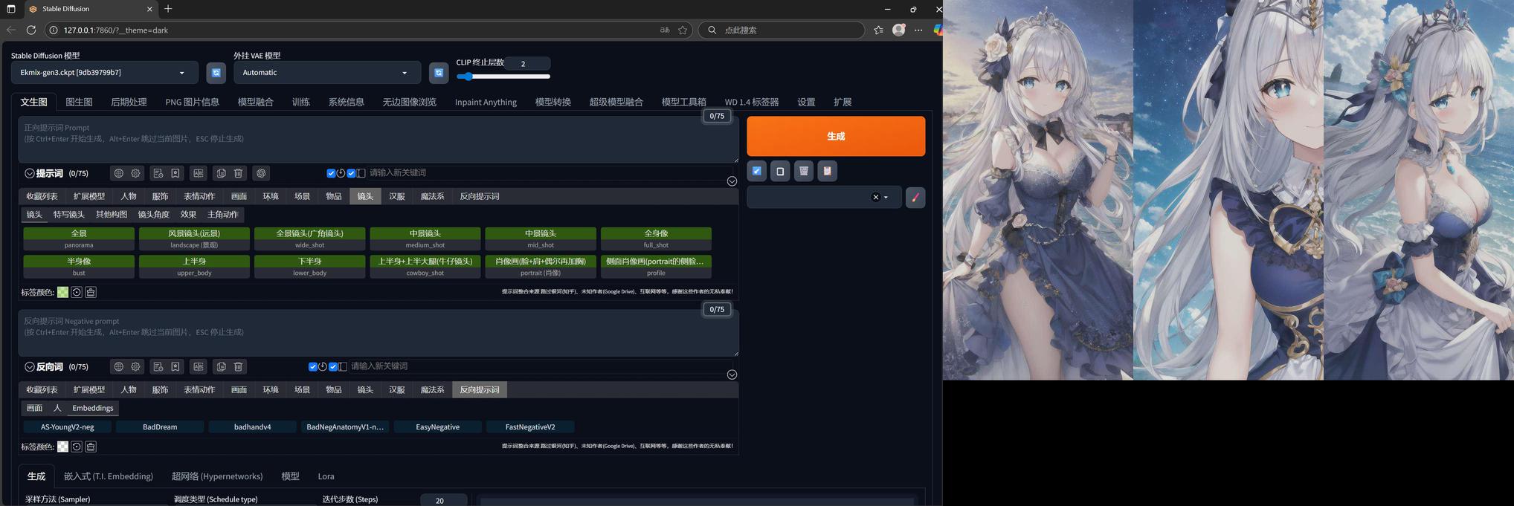The width and height of the screenshot is (1514, 506).
Task: Open the external VAE dropdown showing Automatic
Action: coord(326,73)
